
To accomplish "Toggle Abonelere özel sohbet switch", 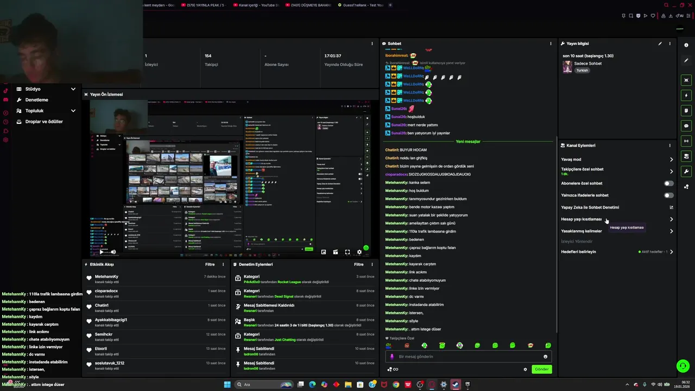I will tap(669, 184).
